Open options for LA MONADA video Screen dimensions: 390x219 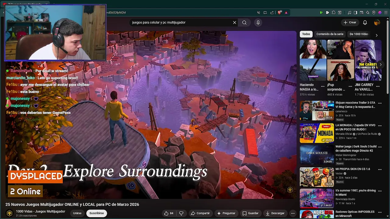[380, 126]
